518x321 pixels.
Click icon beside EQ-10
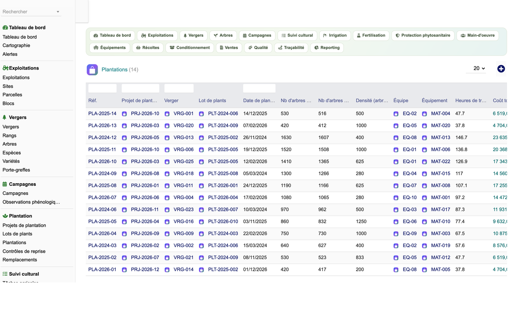(396, 197)
